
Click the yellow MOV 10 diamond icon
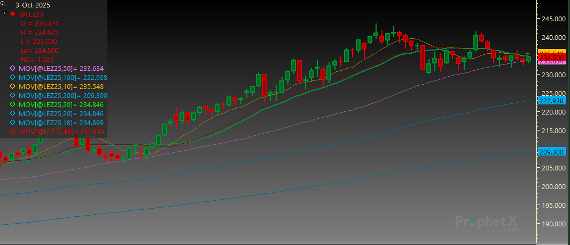coord(13,87)
